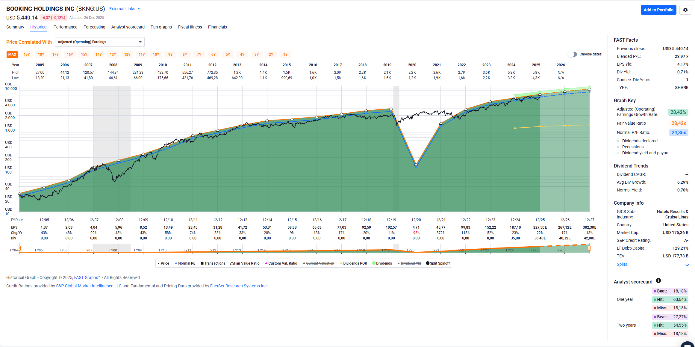This screenshot has height=347, width=695.
Task: Open the settings gear icon
Action: 685,10
